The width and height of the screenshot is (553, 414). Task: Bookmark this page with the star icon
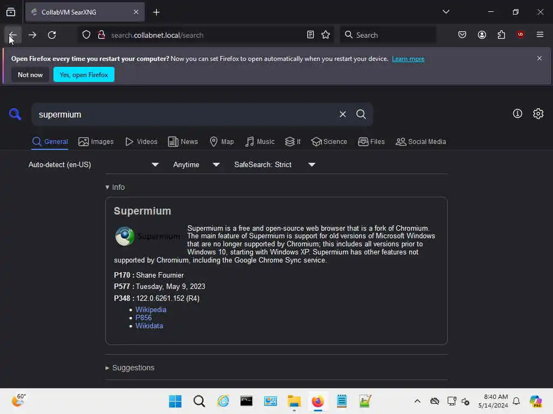coord(326,34)
